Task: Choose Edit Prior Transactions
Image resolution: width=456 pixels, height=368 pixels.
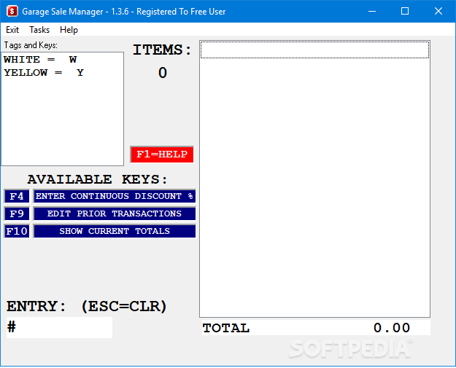Action: tap(115, 214)
